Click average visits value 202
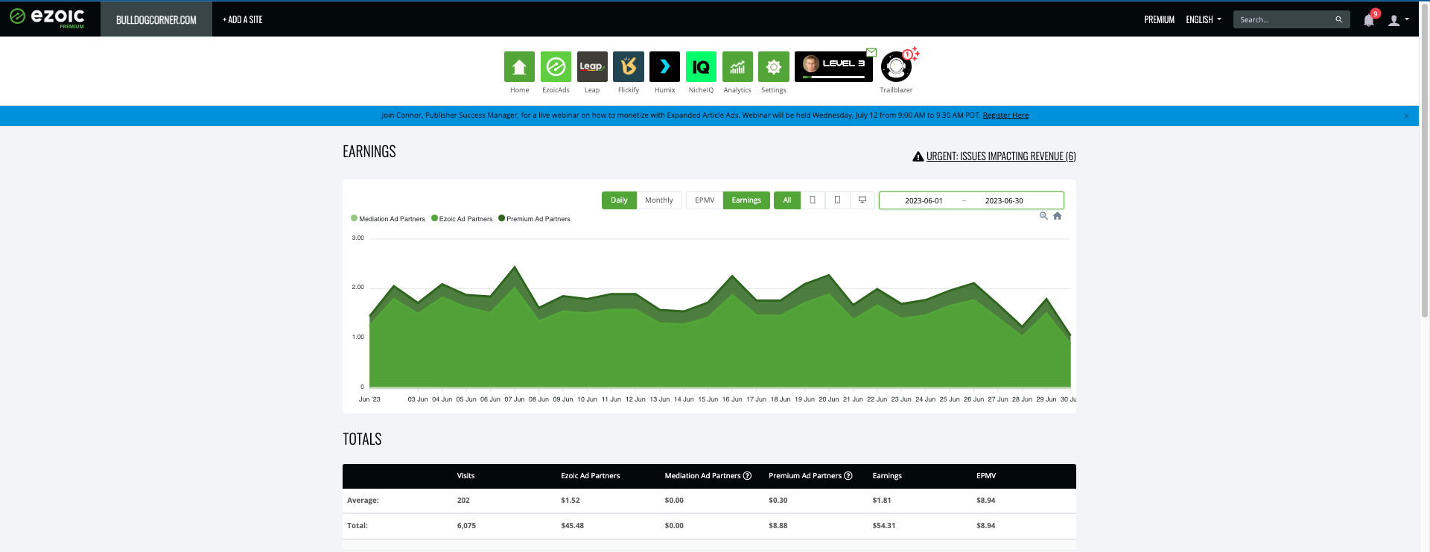Screen dimensions: 1430x552 (x=463, y=501)
